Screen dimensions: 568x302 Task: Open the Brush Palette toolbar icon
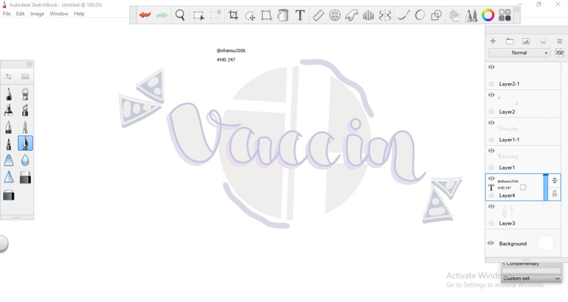pos(471,16)
